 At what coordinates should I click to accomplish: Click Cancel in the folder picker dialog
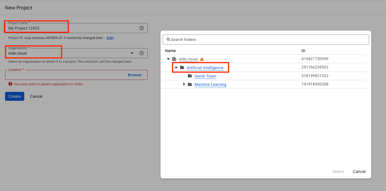click(x=359, y=172)
